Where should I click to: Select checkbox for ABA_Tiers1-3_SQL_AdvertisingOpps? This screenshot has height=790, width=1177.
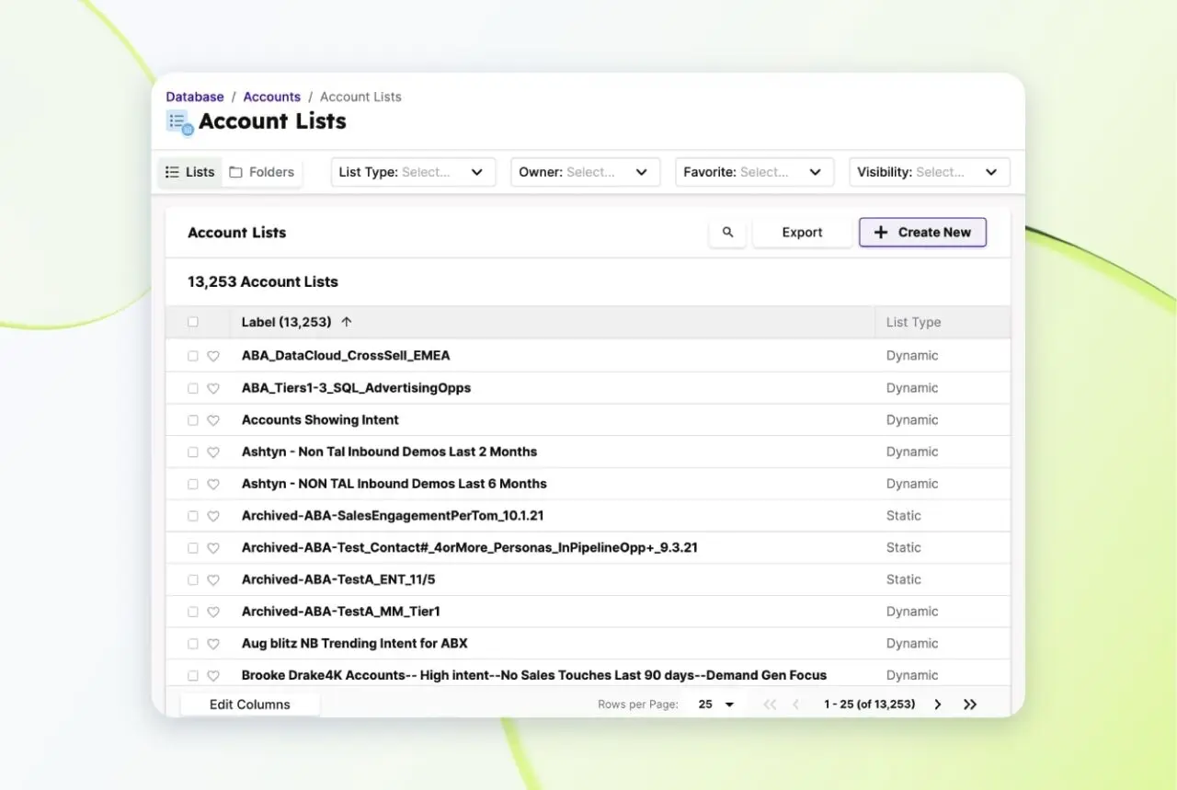coord(193,388)
